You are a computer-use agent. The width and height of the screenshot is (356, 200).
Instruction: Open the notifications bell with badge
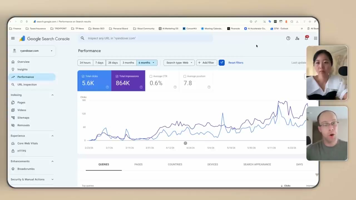coord(306,38)
